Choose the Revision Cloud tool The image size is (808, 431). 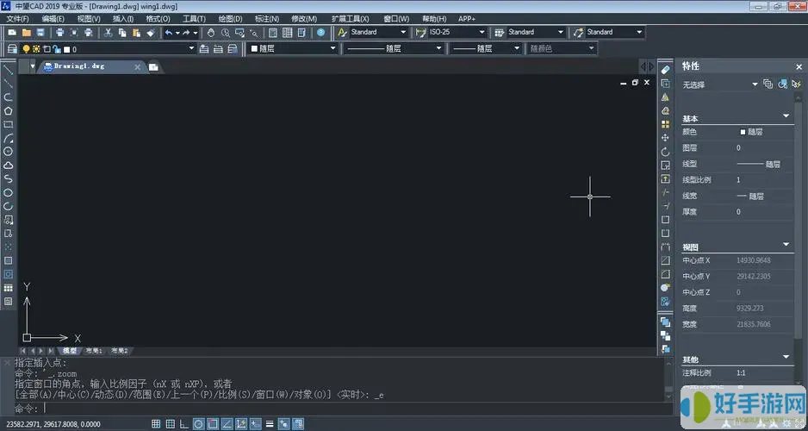tap(9, 165)
